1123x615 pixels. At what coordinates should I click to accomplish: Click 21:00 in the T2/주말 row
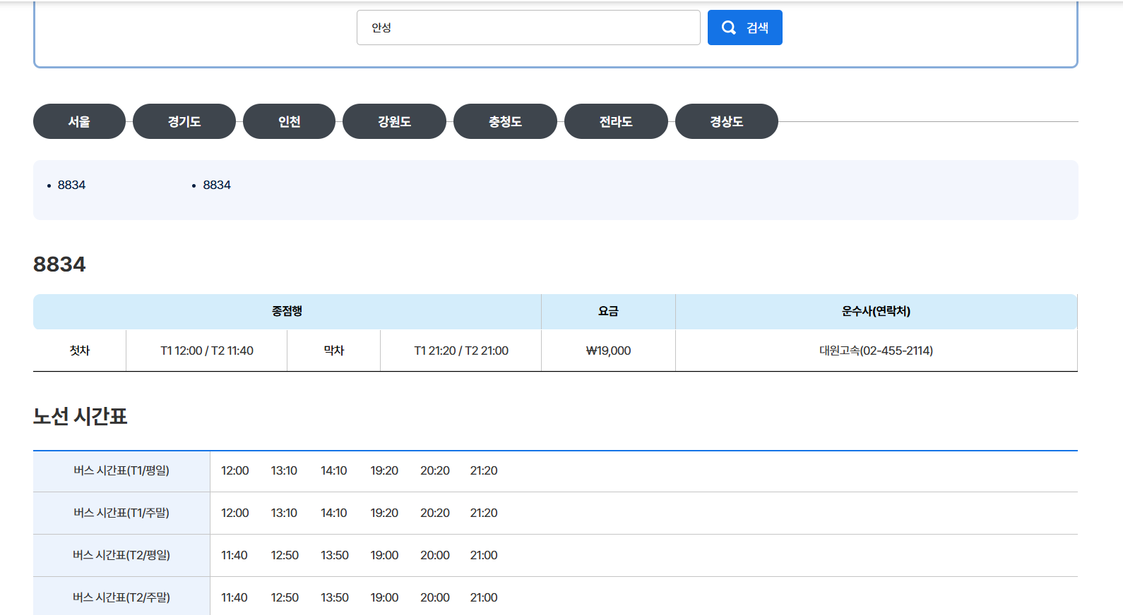pos(484,597)
